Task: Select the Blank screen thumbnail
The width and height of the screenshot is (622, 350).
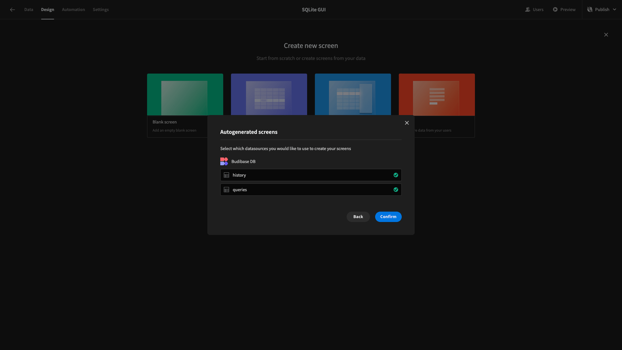Action: point(185,95)
